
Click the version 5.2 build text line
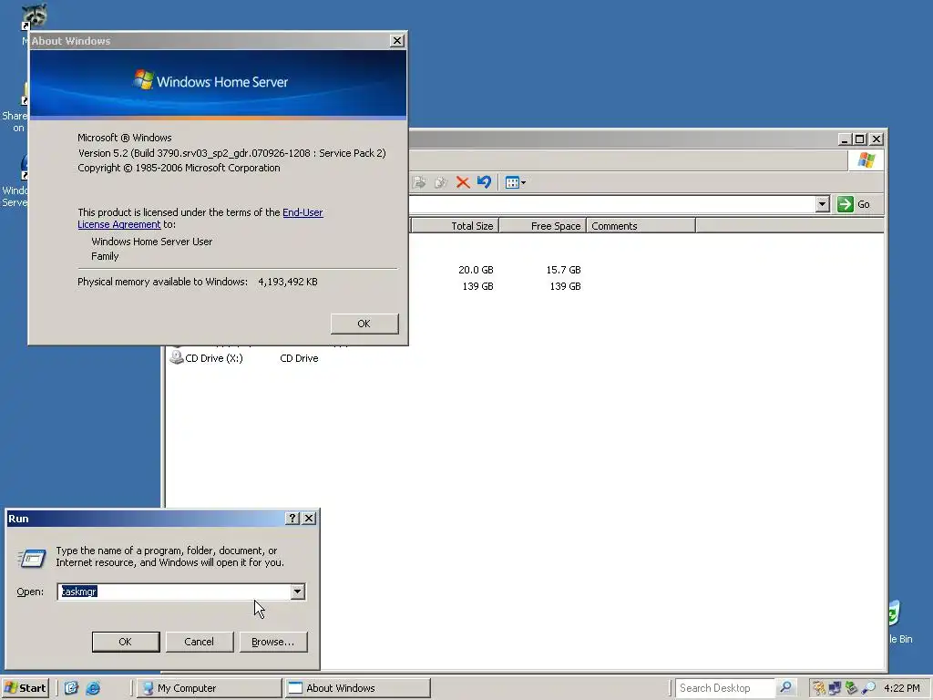(x=232, y=153)
